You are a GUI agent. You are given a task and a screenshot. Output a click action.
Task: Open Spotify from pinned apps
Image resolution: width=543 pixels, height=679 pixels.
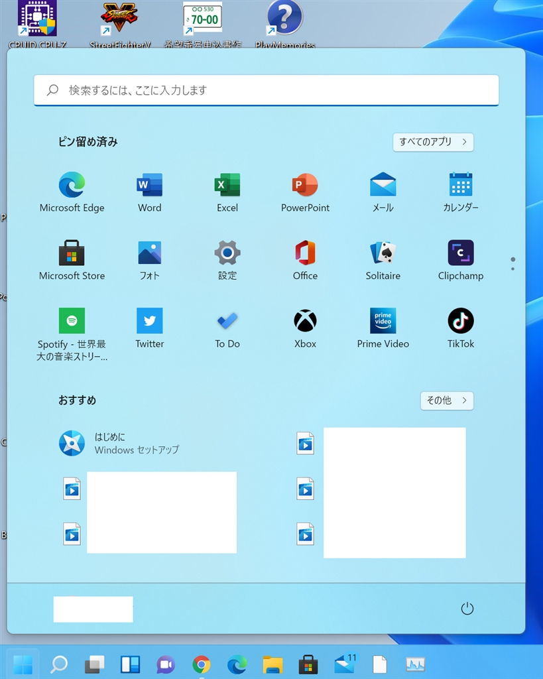click(72, 334)
